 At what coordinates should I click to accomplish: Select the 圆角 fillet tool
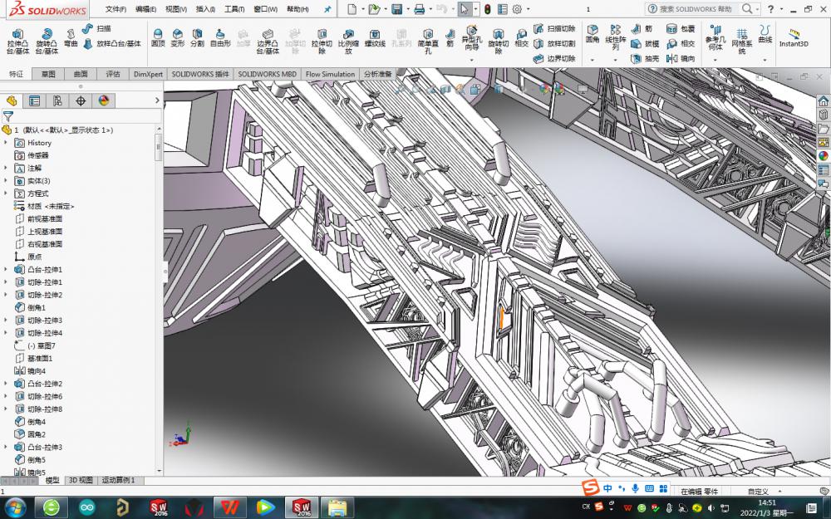click(593, 34)
